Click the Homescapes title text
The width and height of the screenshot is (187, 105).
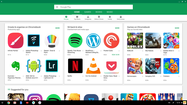pos(132,76)
